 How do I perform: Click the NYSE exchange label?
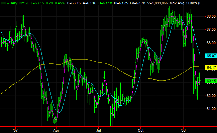[24, 3]
